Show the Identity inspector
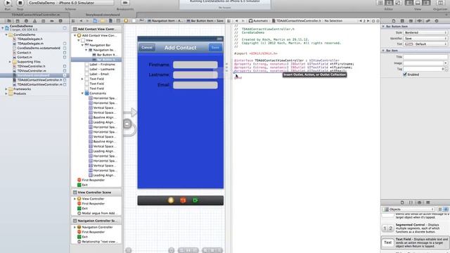Screen dimensions: 450x253 tap(411, 21)
